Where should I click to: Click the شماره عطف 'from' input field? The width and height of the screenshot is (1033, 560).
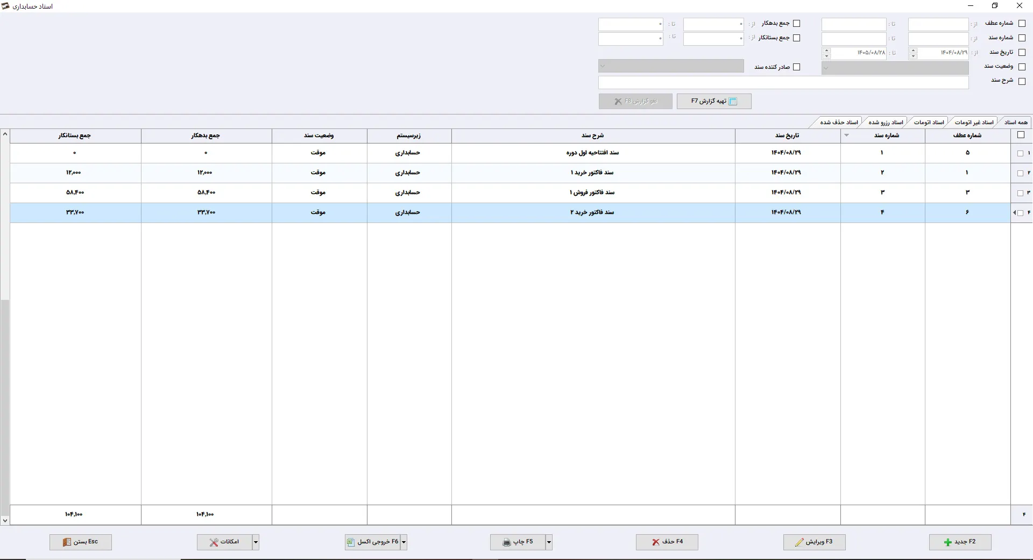[938, 24]
